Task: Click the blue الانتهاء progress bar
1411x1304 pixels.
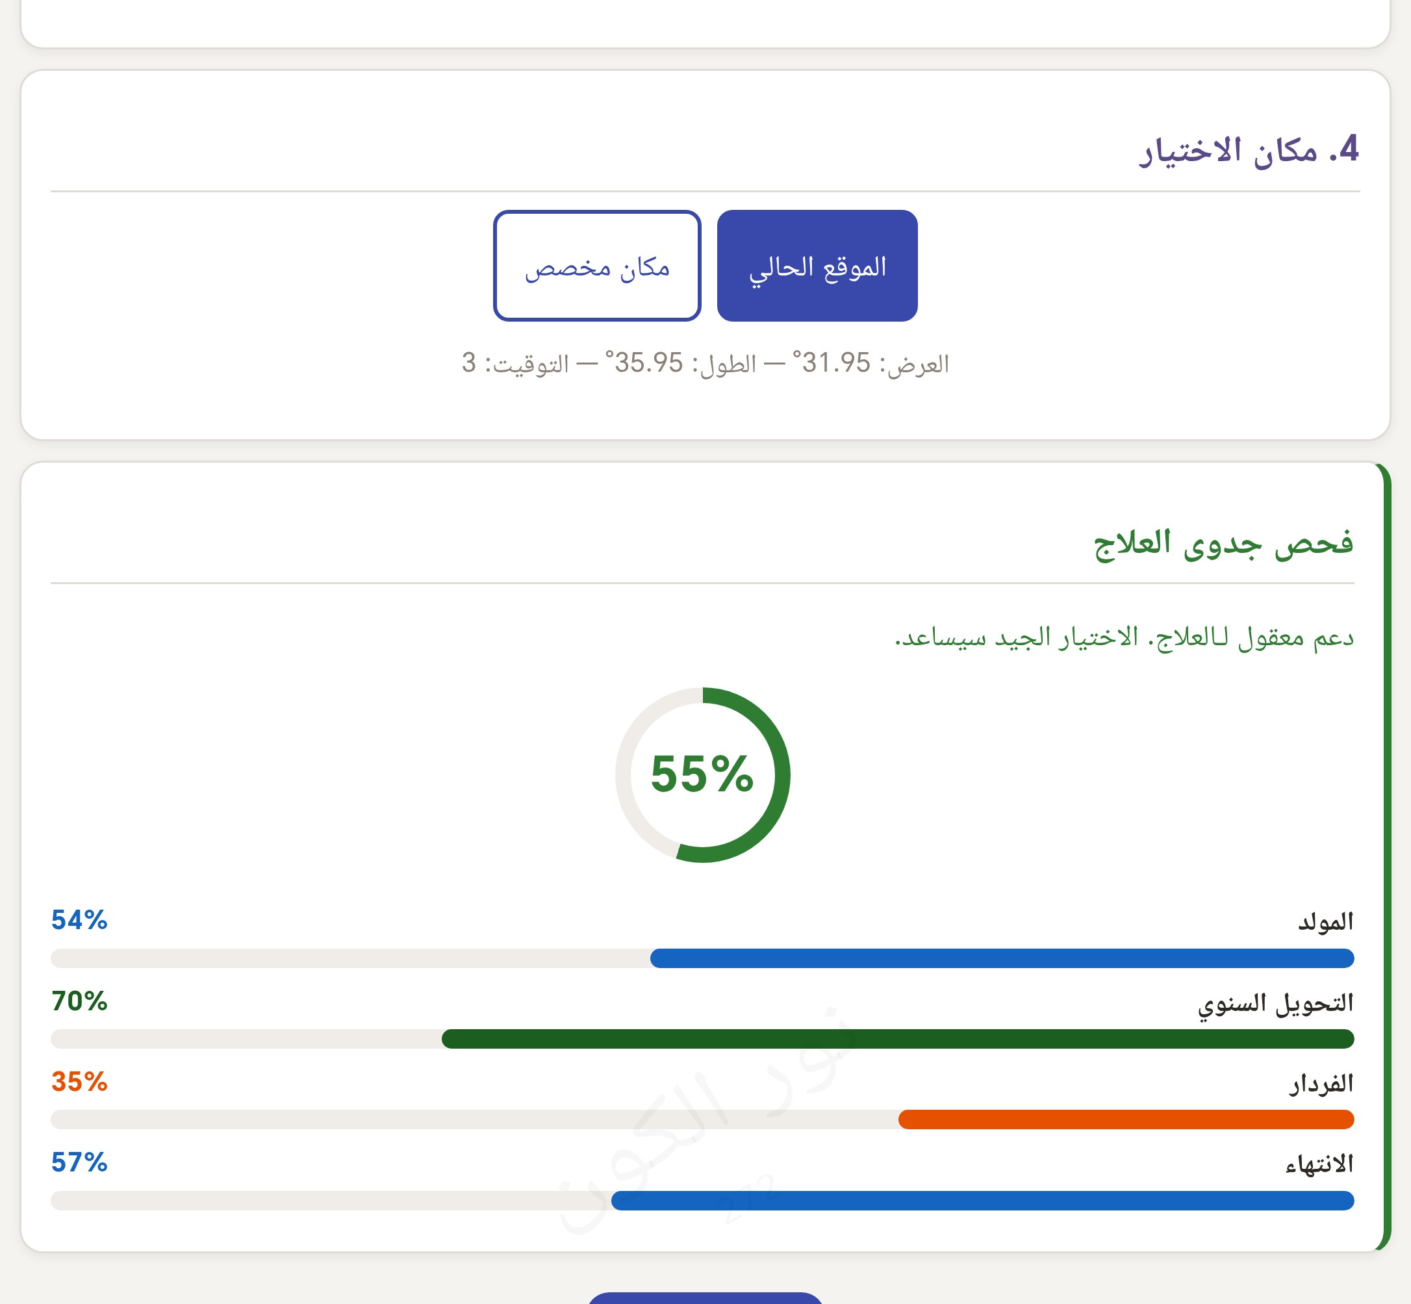Action: tap(982, 1200)
